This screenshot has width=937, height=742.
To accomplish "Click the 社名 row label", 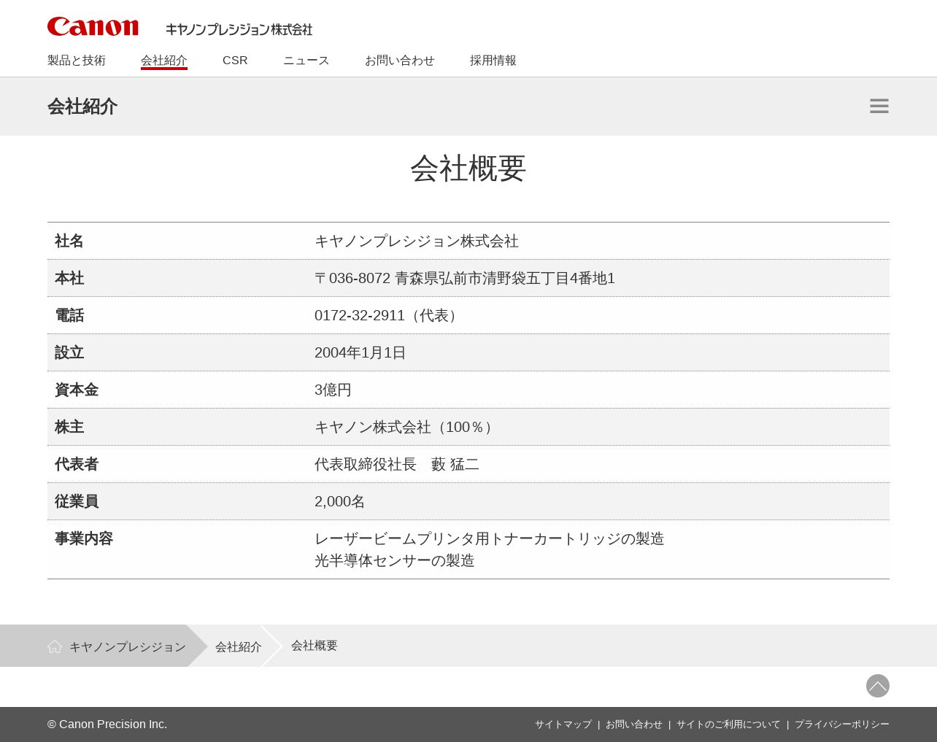I will tap(69, 241).
